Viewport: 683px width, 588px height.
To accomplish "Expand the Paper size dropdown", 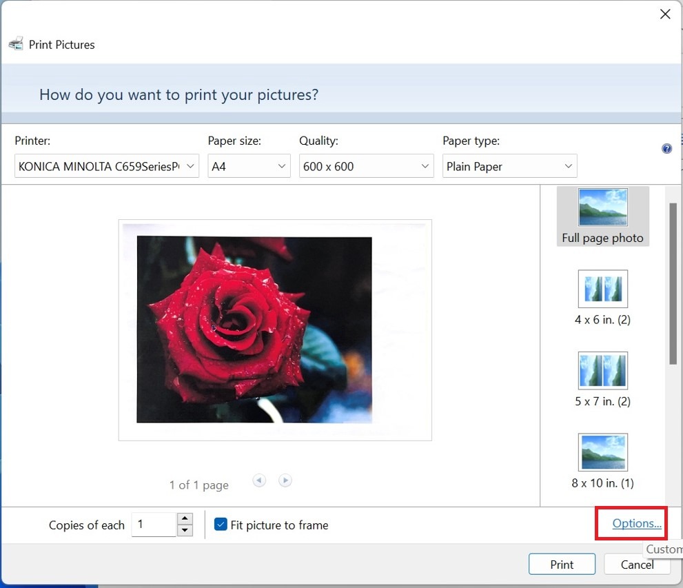I will [249, 166].
